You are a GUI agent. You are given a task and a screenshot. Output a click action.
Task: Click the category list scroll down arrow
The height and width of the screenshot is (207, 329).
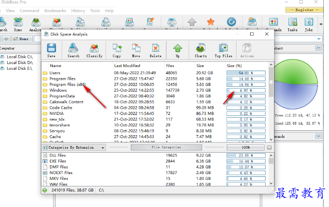coord(271,183)
